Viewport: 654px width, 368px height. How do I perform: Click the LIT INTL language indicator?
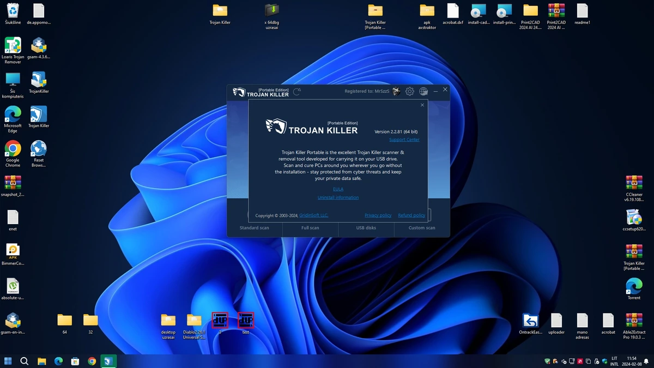[x=614, y=361]
